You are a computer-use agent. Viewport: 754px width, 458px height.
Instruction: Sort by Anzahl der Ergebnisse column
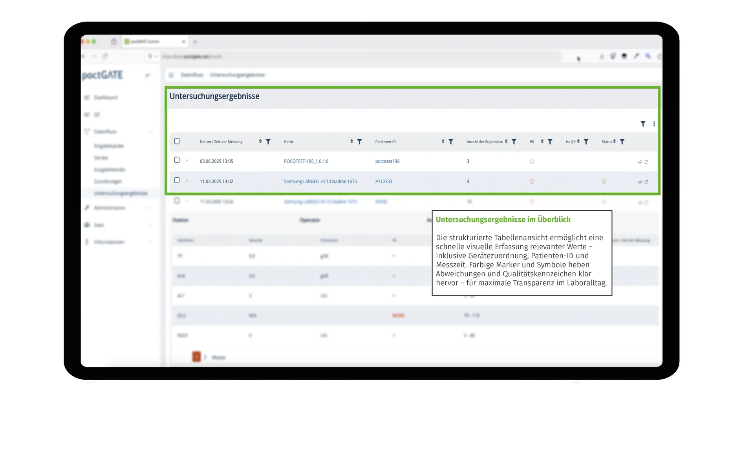(506, 141)
